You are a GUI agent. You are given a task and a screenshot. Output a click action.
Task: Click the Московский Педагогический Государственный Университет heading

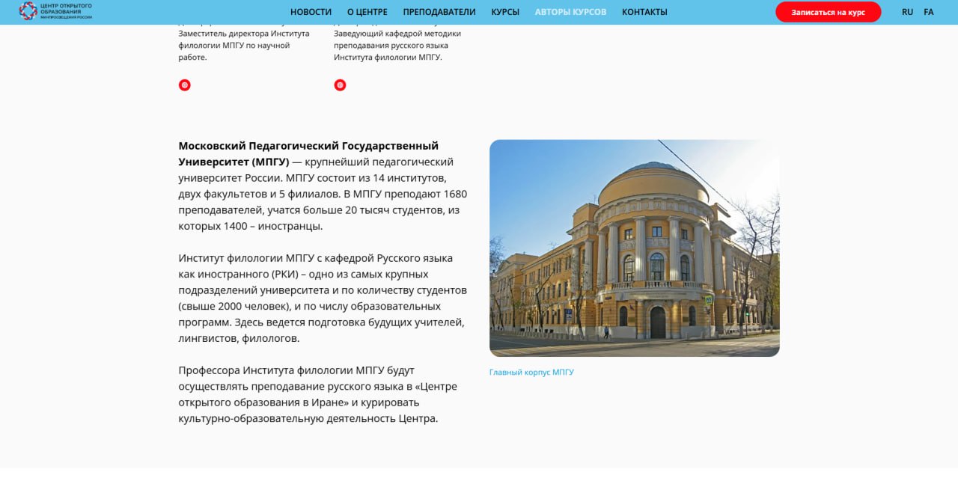(x=308, y=153)
